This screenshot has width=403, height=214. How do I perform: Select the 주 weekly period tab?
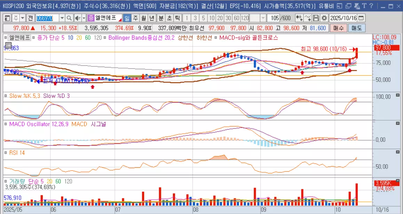[135, 18]
